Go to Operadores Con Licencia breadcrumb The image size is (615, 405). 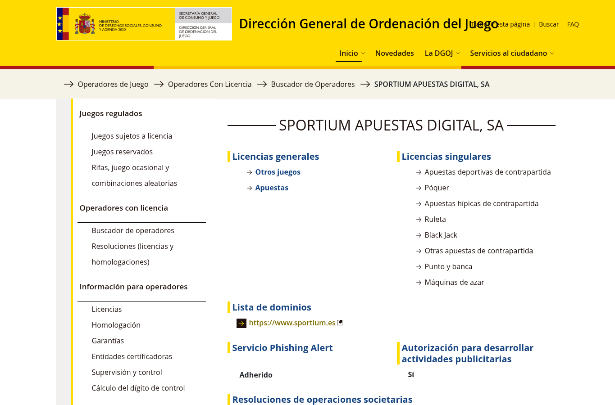coord(210,84)
